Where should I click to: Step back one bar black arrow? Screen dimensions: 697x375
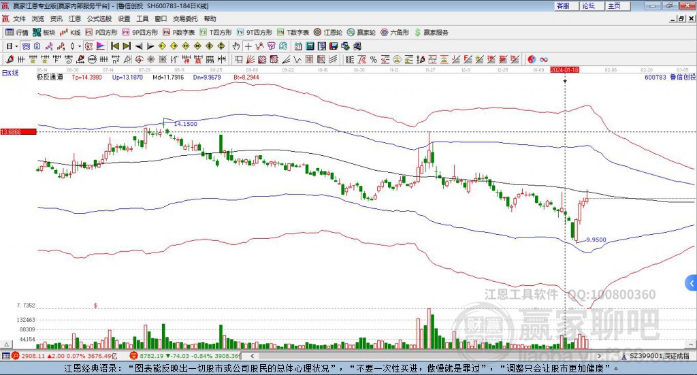pos(139,46)
